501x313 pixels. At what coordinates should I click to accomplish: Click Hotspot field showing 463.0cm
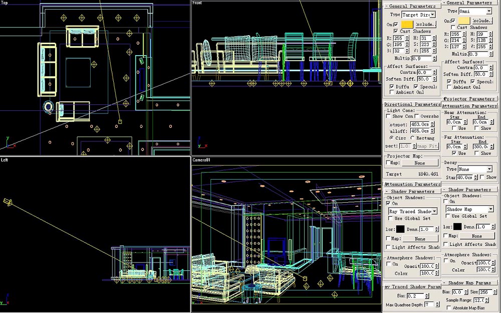tap(420, 124)
